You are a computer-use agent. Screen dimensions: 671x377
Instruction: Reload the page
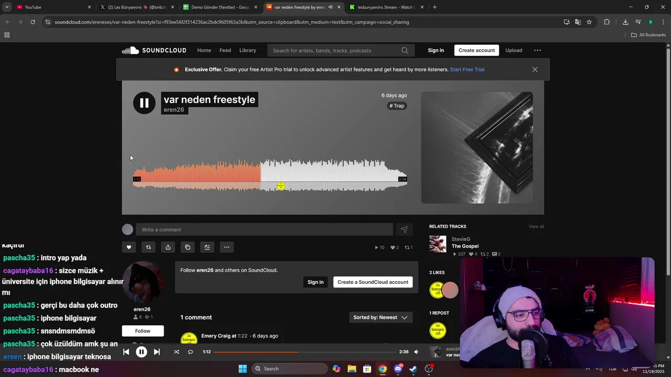(33, 22)
